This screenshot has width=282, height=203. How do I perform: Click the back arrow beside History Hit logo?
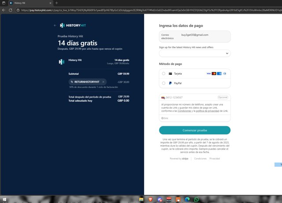(x=55, y=26)
